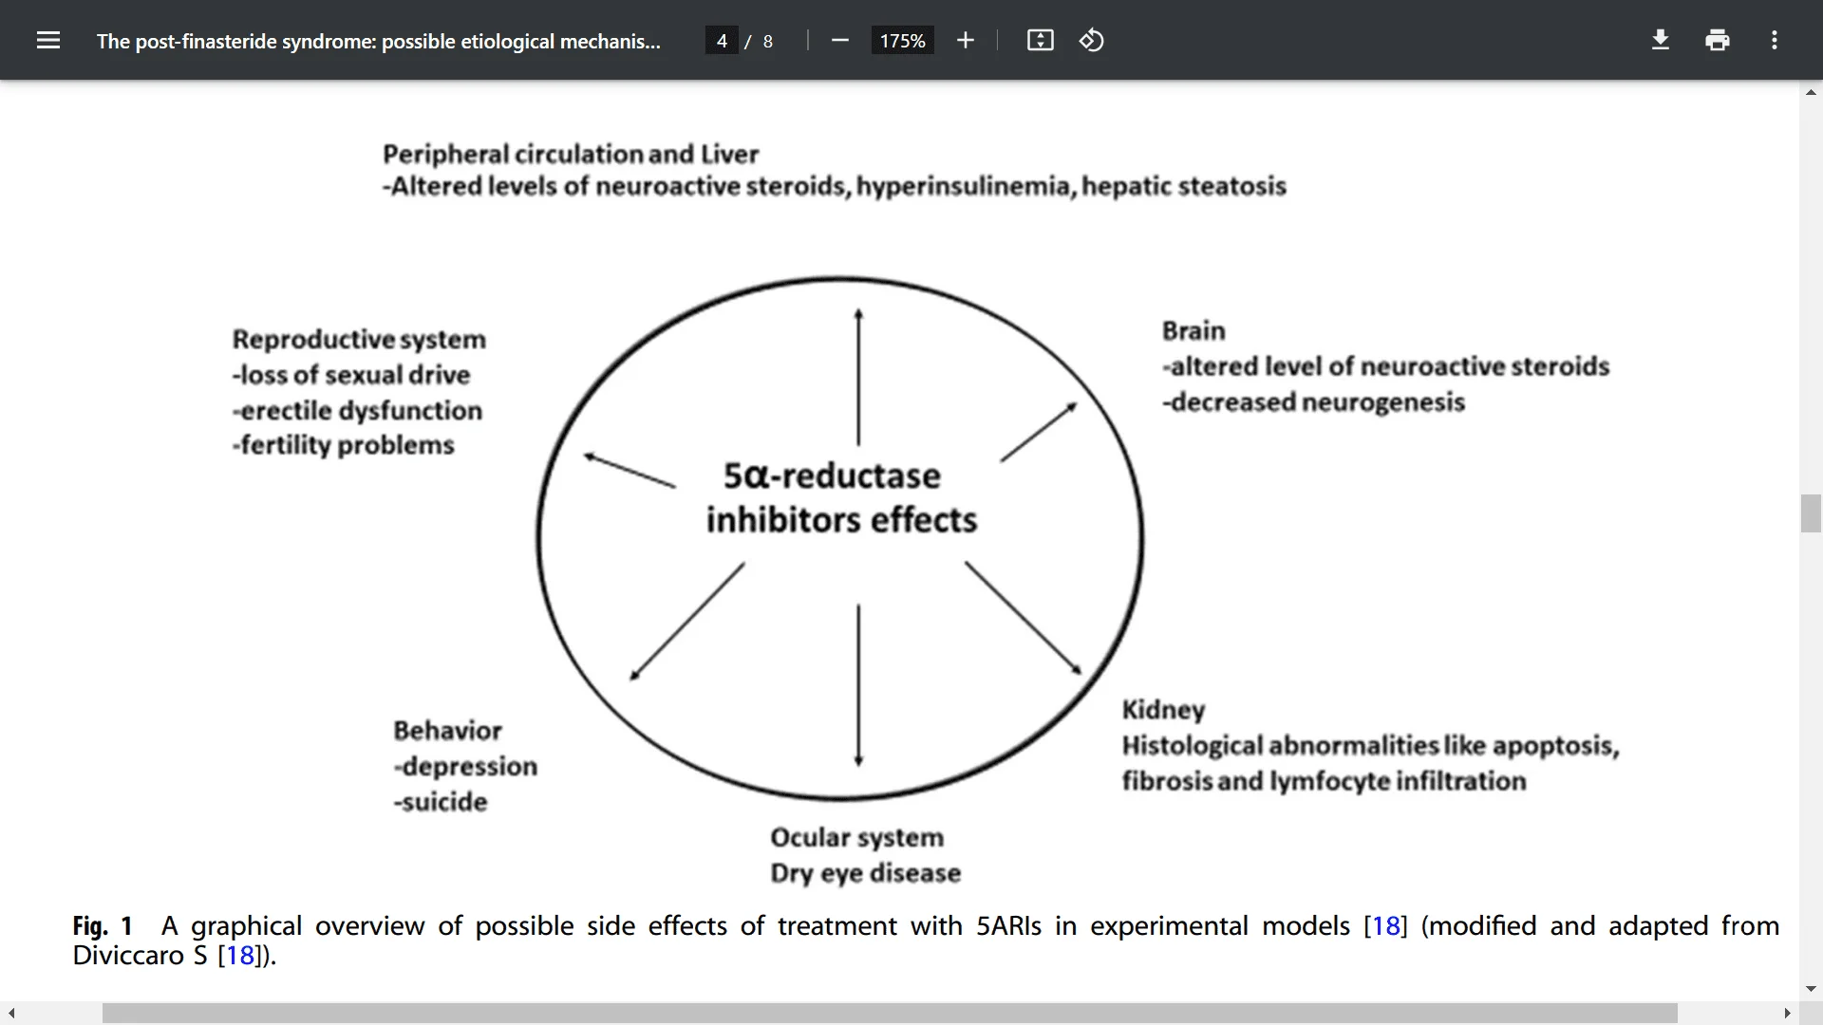Click the scroll up arrow

(x=1811, y=92)
